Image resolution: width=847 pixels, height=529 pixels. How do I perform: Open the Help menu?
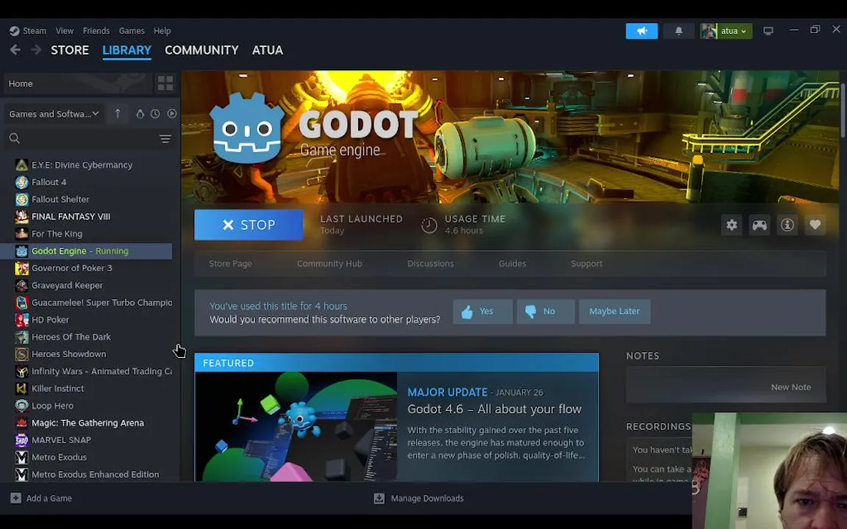tap(162, 31)
